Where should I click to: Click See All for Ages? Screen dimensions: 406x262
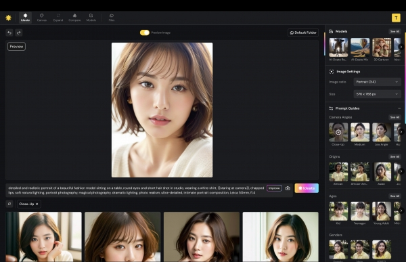tap(394, 196)
